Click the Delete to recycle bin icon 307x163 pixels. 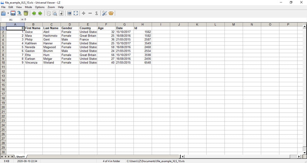(x=26, y=13)
